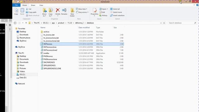This screenshot has width=199, height=112.
Task: Collapse the ribbon with the chevron
Action: (x=194, y=5)
